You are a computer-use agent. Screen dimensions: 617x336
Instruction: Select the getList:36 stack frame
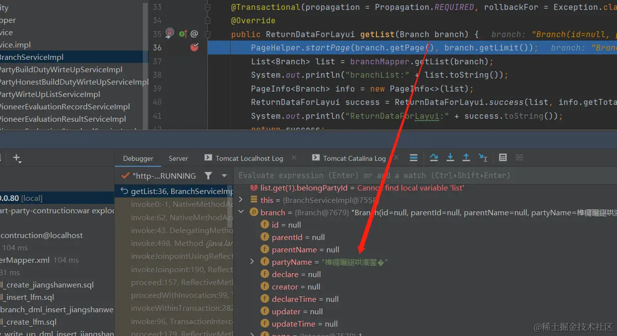coord(174,192)
